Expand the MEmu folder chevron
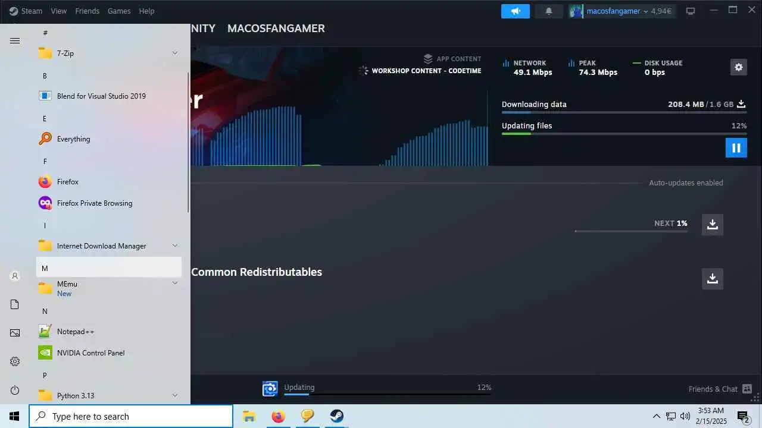The image size is (762, 428). (175, 283)
